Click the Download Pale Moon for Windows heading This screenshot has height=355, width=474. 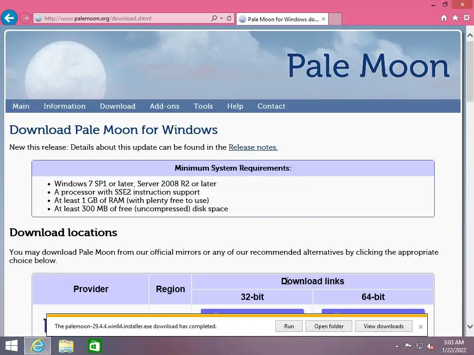113,130
